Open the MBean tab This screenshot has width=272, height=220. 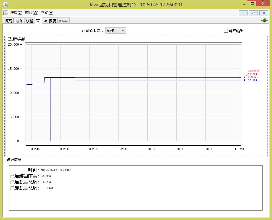(x=64, y=21)
